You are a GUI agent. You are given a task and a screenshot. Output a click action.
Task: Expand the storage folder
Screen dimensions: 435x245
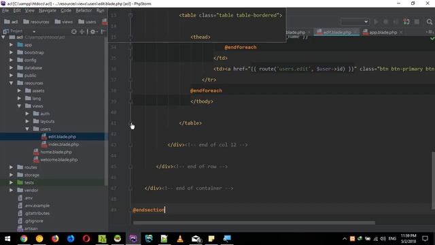[x=12, y=175]
